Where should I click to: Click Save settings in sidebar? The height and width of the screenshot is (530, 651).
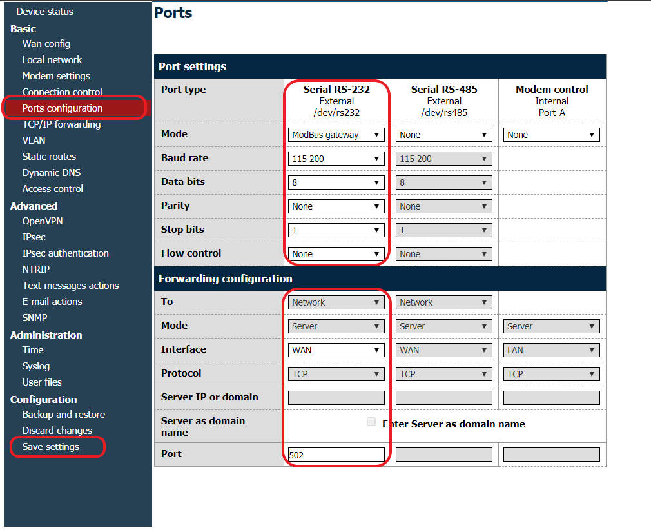tap(51, 447)
